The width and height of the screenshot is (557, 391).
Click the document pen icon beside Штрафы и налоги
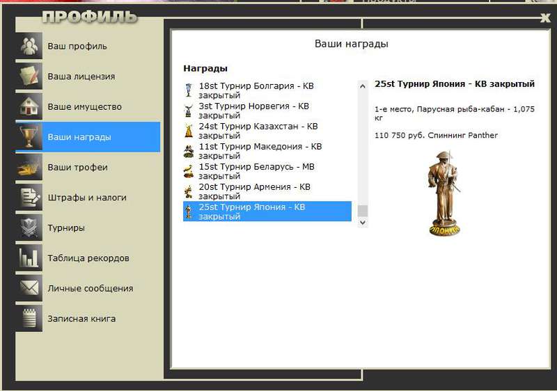(x=29, y=198)
